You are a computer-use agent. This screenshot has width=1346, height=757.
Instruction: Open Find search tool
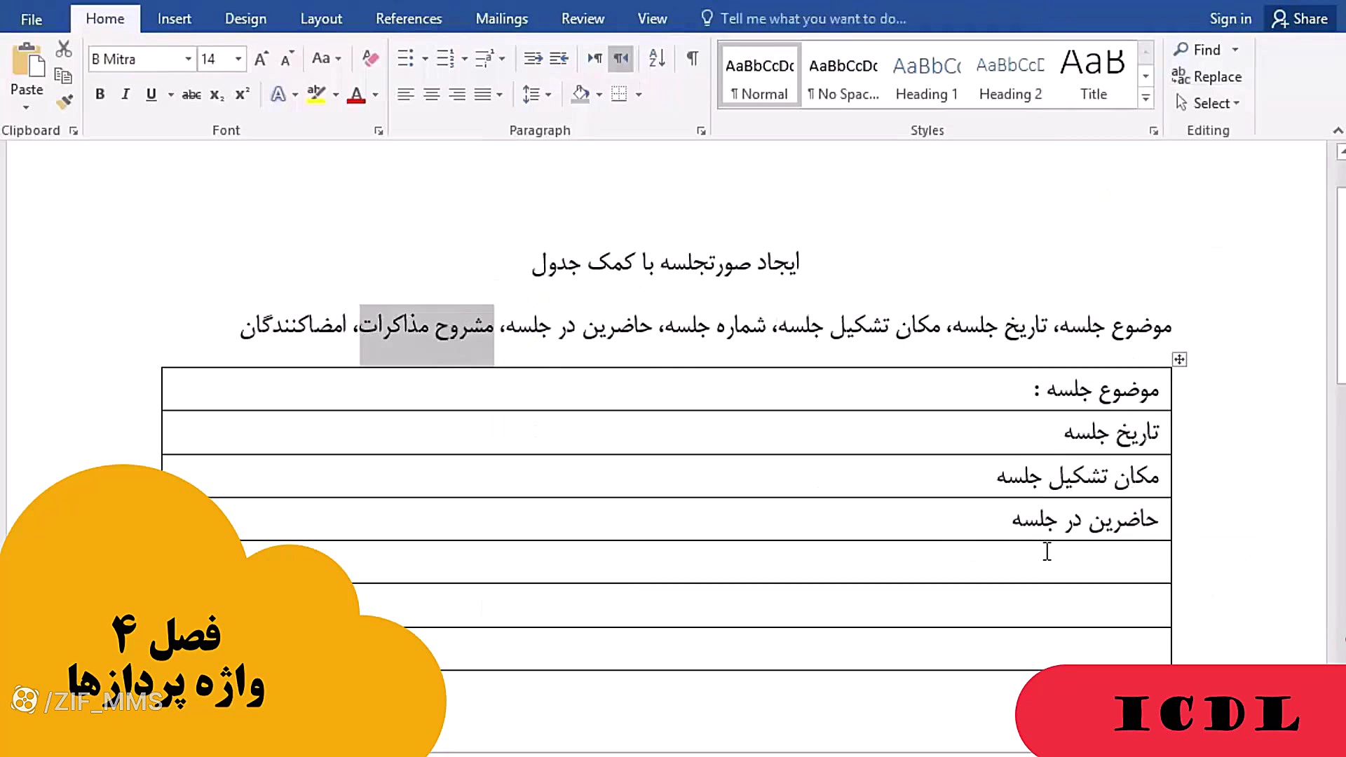coord(1197,50)
